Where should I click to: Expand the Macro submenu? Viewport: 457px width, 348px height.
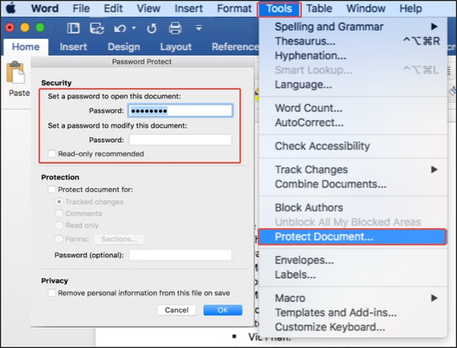click(x=353, y=298)
